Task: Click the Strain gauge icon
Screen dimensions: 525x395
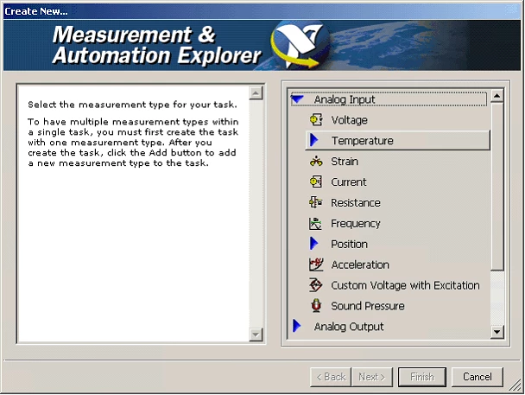Action: (315, 162)
